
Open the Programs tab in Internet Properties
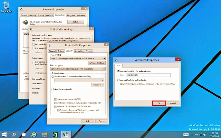click(x=71, y=15)
